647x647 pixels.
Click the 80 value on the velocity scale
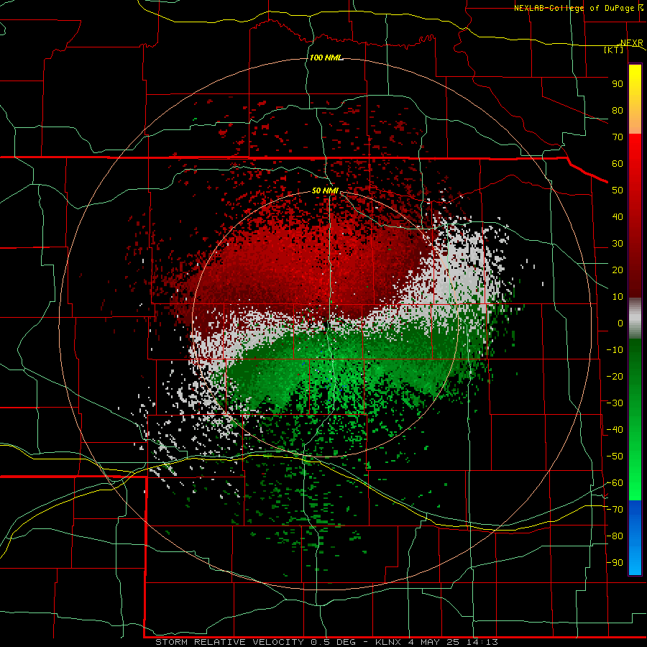tap(618, 111)
